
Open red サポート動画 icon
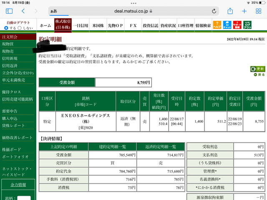[x=237, y=25]
